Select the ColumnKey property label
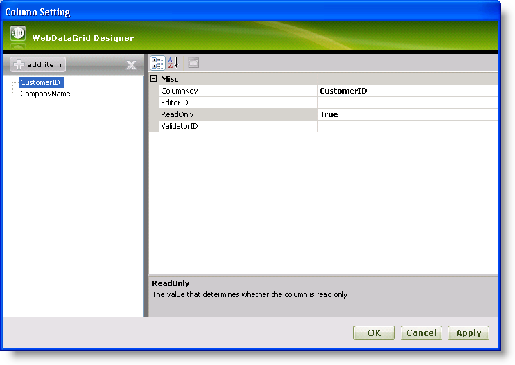 (x=238, y=91)
